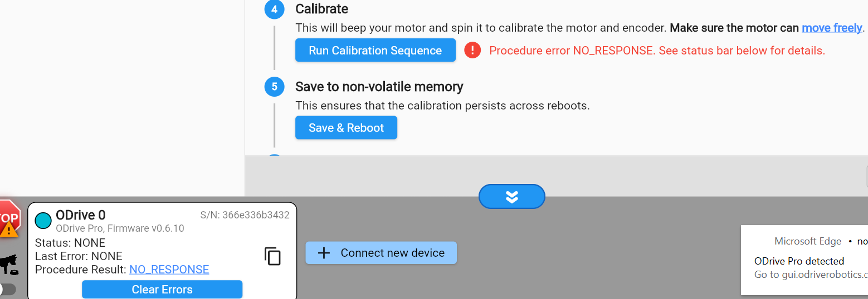This screenshot has height=299, width=868.
Task: Select the ODrive 0 device card title
Action: [x=81, y=215]
